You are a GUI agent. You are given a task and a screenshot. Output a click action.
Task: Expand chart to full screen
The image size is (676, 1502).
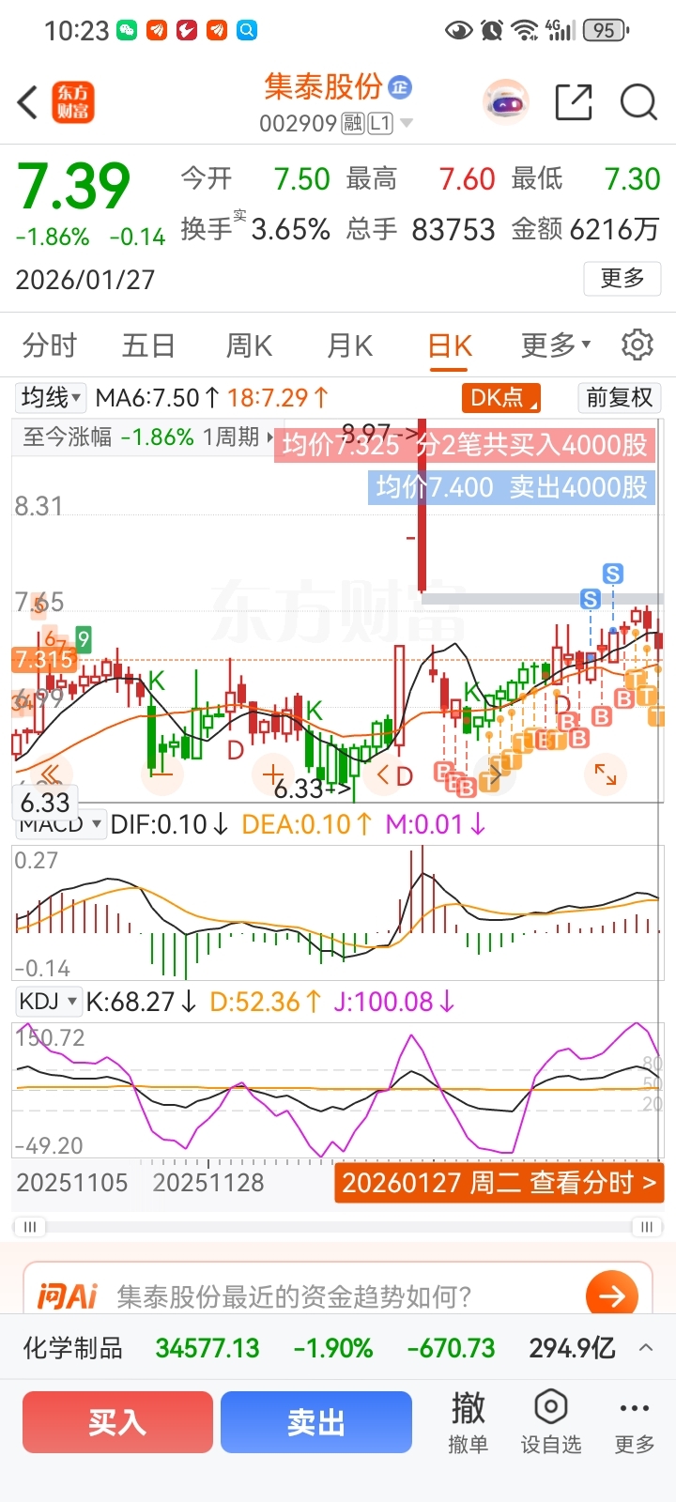tap(606, 774)
